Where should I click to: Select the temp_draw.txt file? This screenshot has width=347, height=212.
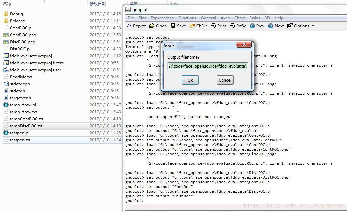[x=24, y=112]
